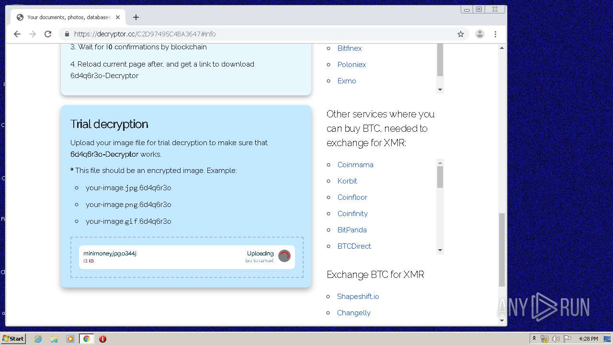The height and width of the screenshot is (345, 613).
Task: Open network status tray icon
Action: click(545, 339)
